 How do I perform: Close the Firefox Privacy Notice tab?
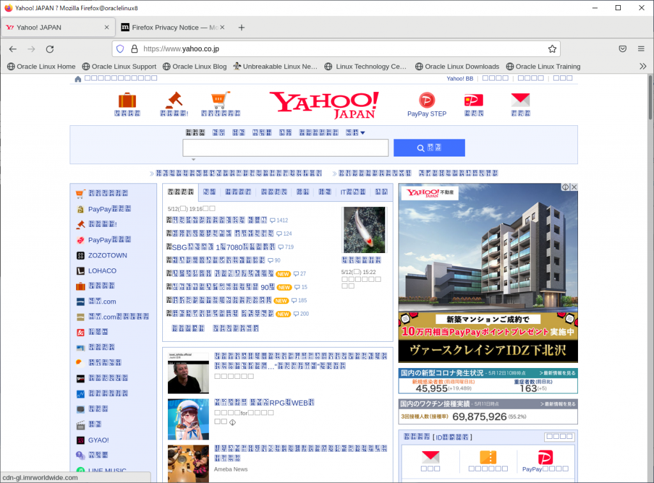[x=222, y=27]
